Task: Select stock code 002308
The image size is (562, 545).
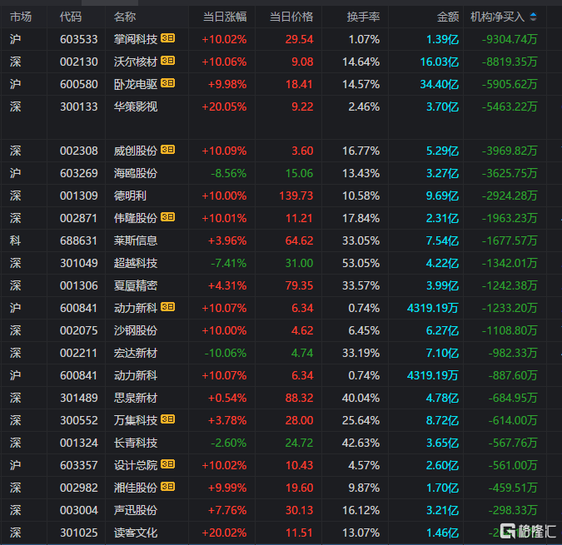Action: (x=79, y=151)
